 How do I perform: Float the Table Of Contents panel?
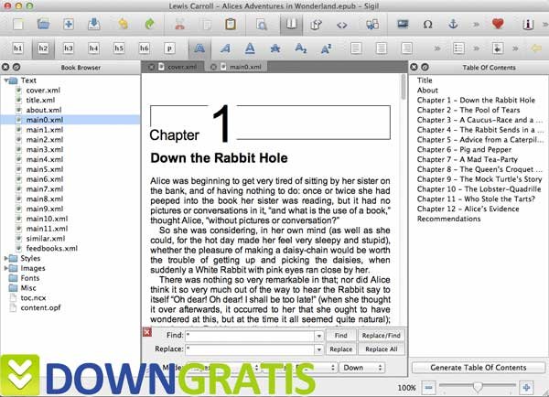(x=425, y=67)
